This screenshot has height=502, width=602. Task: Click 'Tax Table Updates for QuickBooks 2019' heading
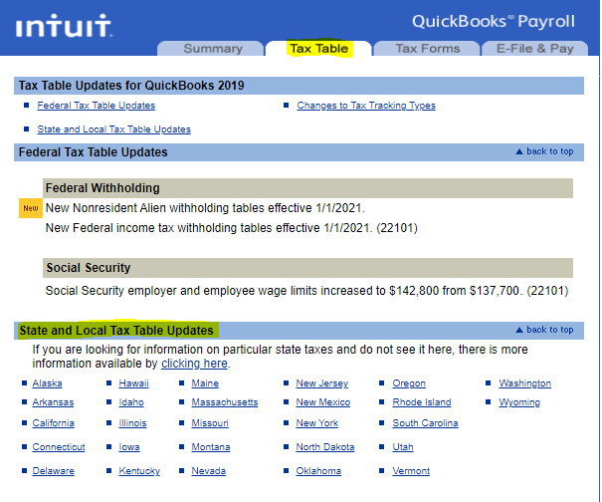click(131, 86)
